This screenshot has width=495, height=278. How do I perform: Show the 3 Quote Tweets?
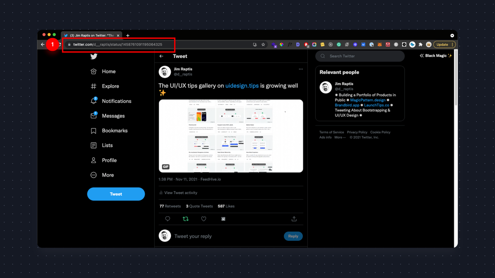(199, 206)
